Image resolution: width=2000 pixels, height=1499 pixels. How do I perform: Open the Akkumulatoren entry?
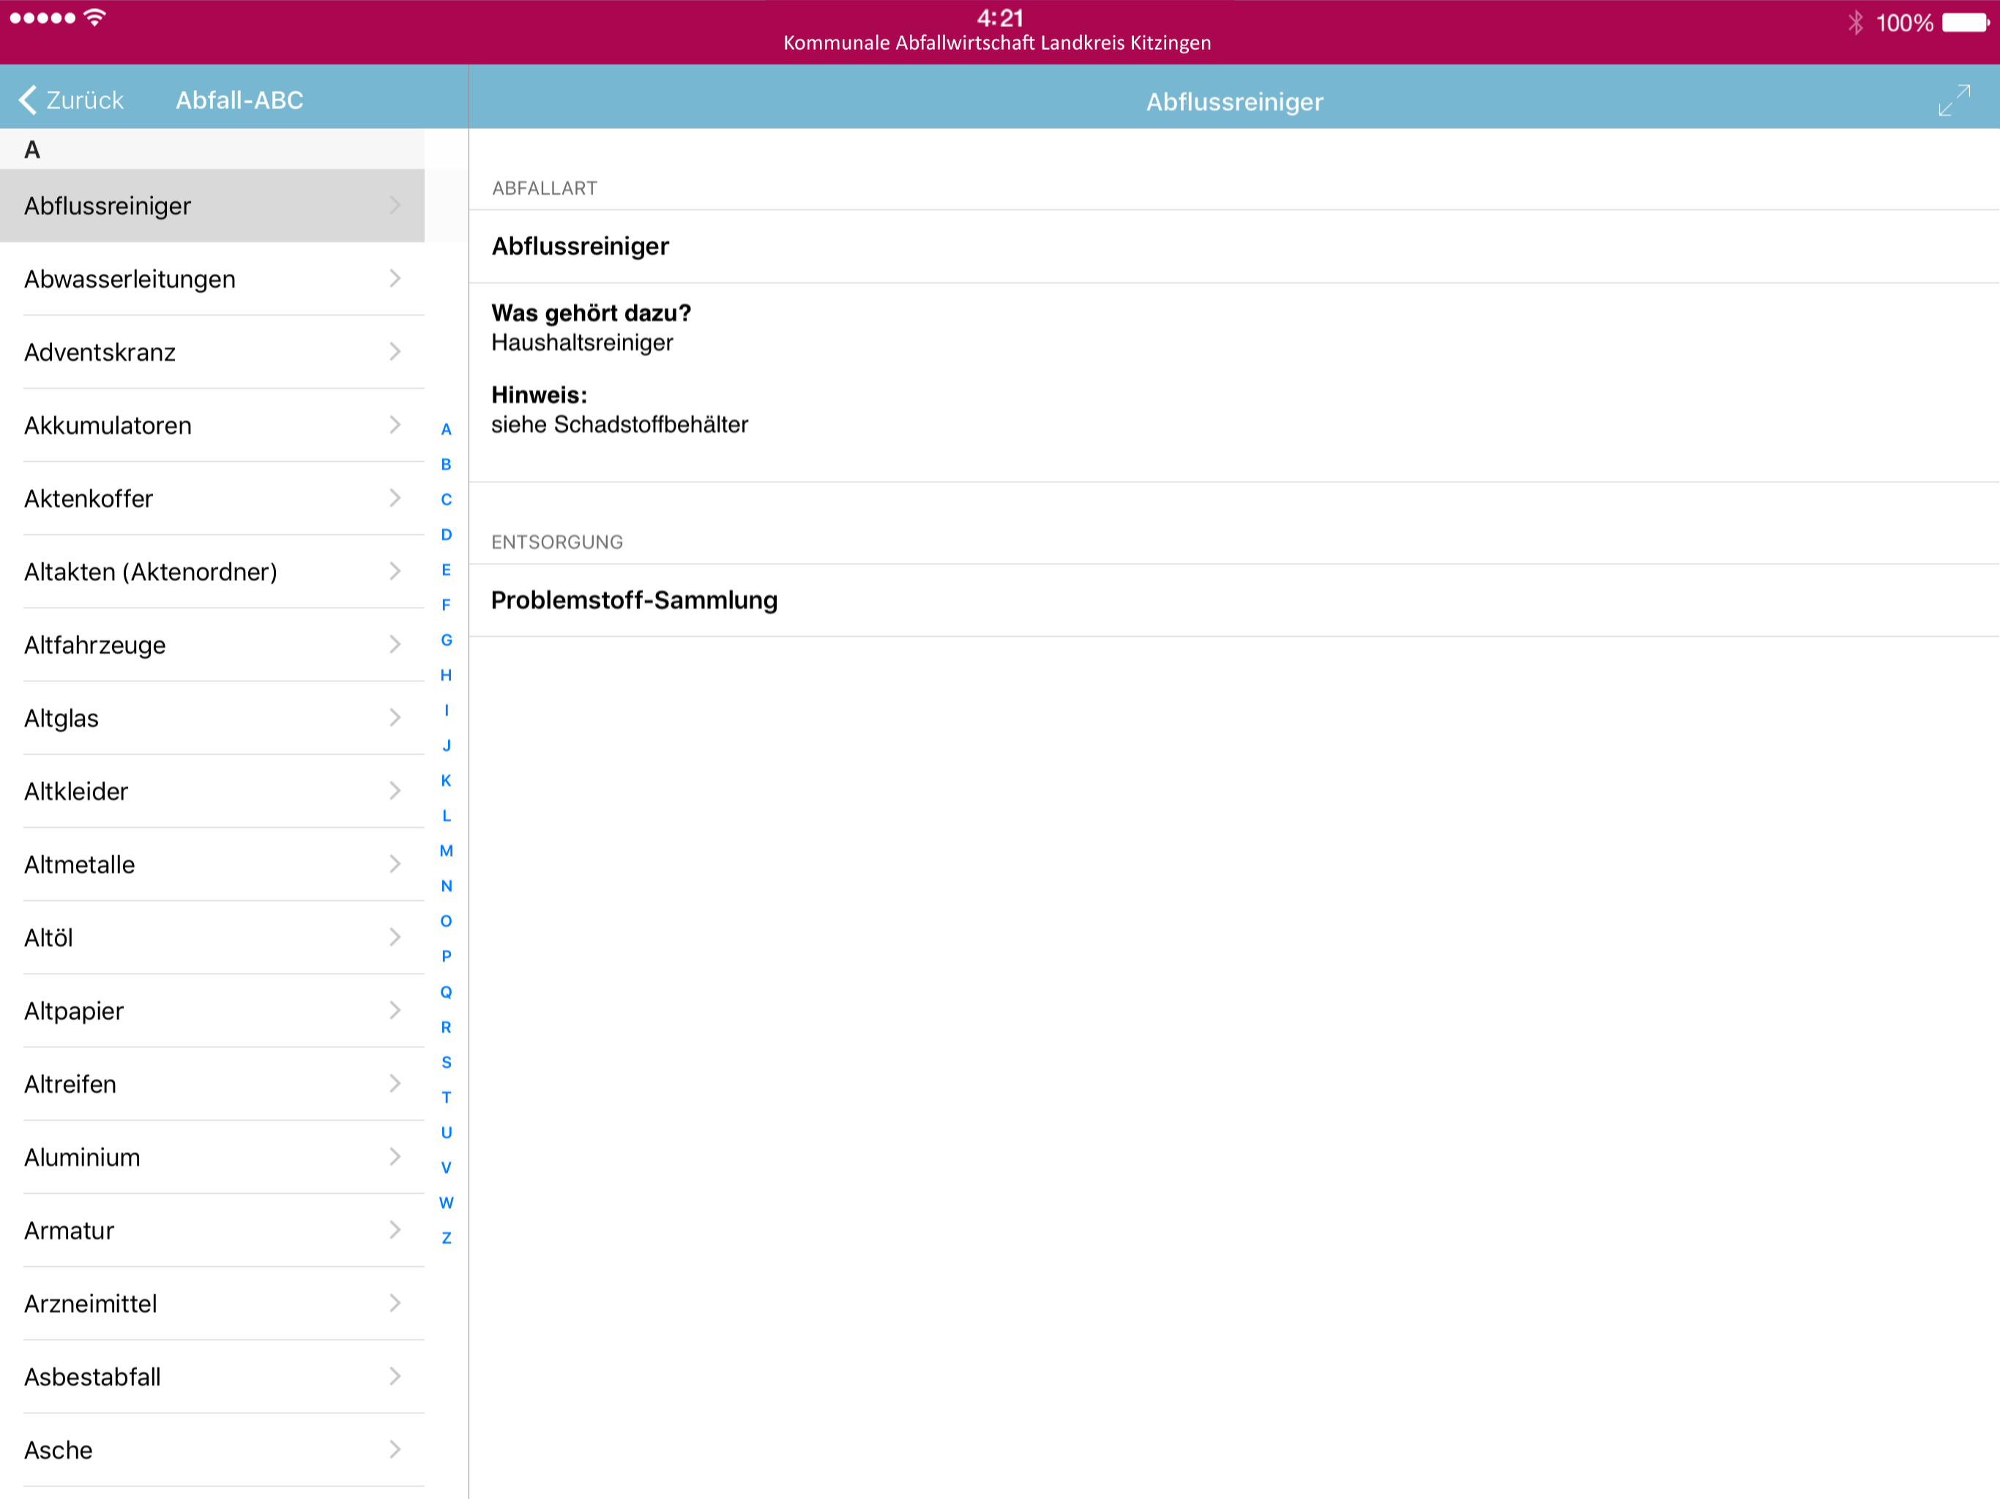coord(212,425)
